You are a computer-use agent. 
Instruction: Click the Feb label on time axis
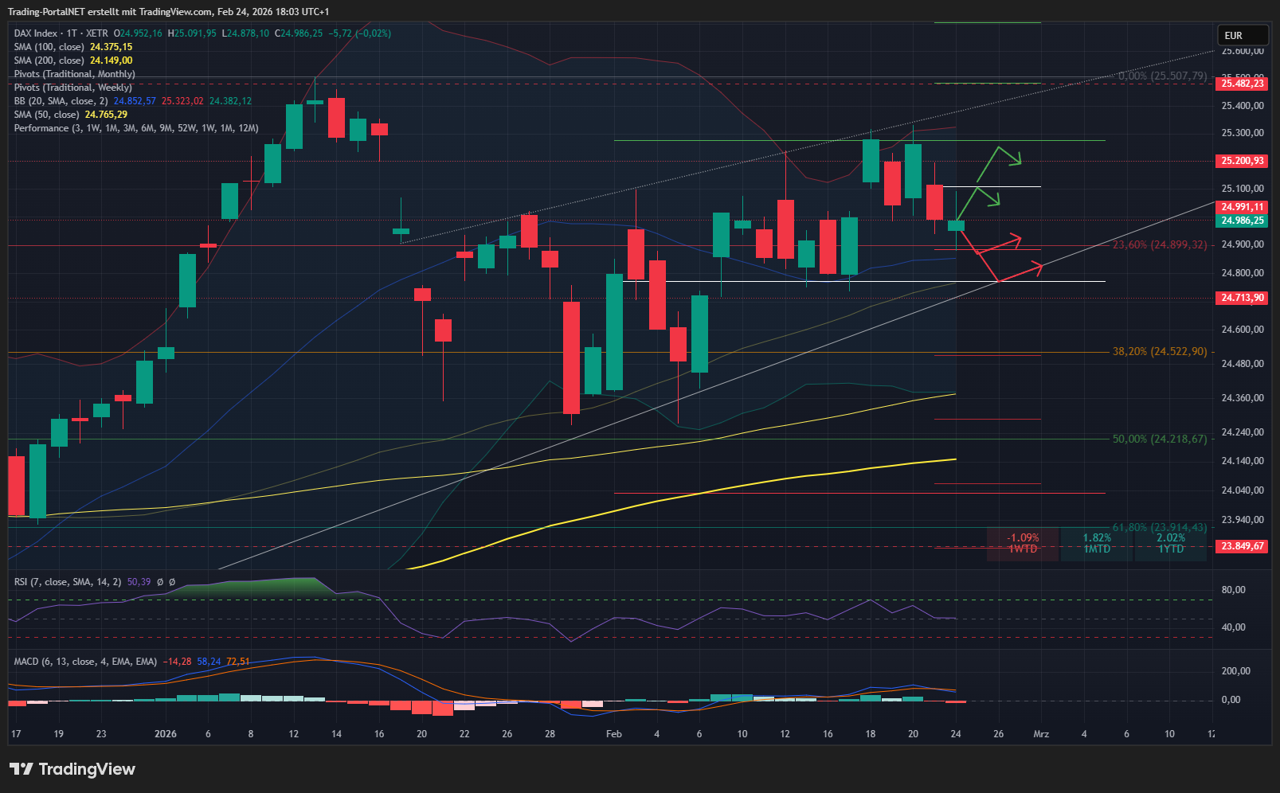click(613, 734)
